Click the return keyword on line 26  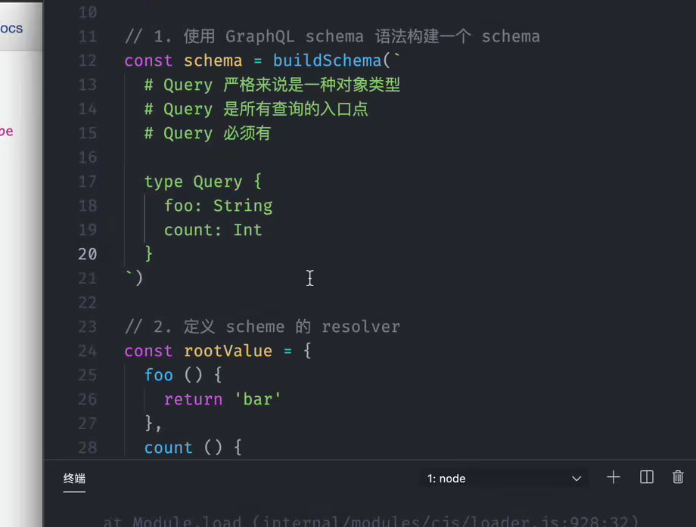(193, 399)
